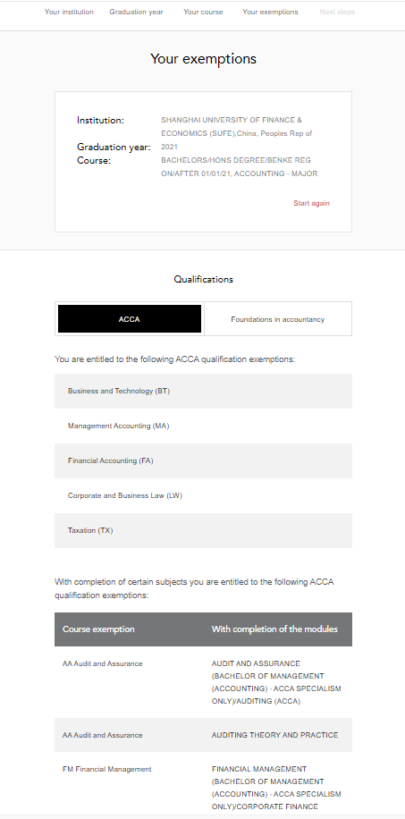Select first AA Audit and Assurance row
This screenshot has width=405, height=819.
203,682
